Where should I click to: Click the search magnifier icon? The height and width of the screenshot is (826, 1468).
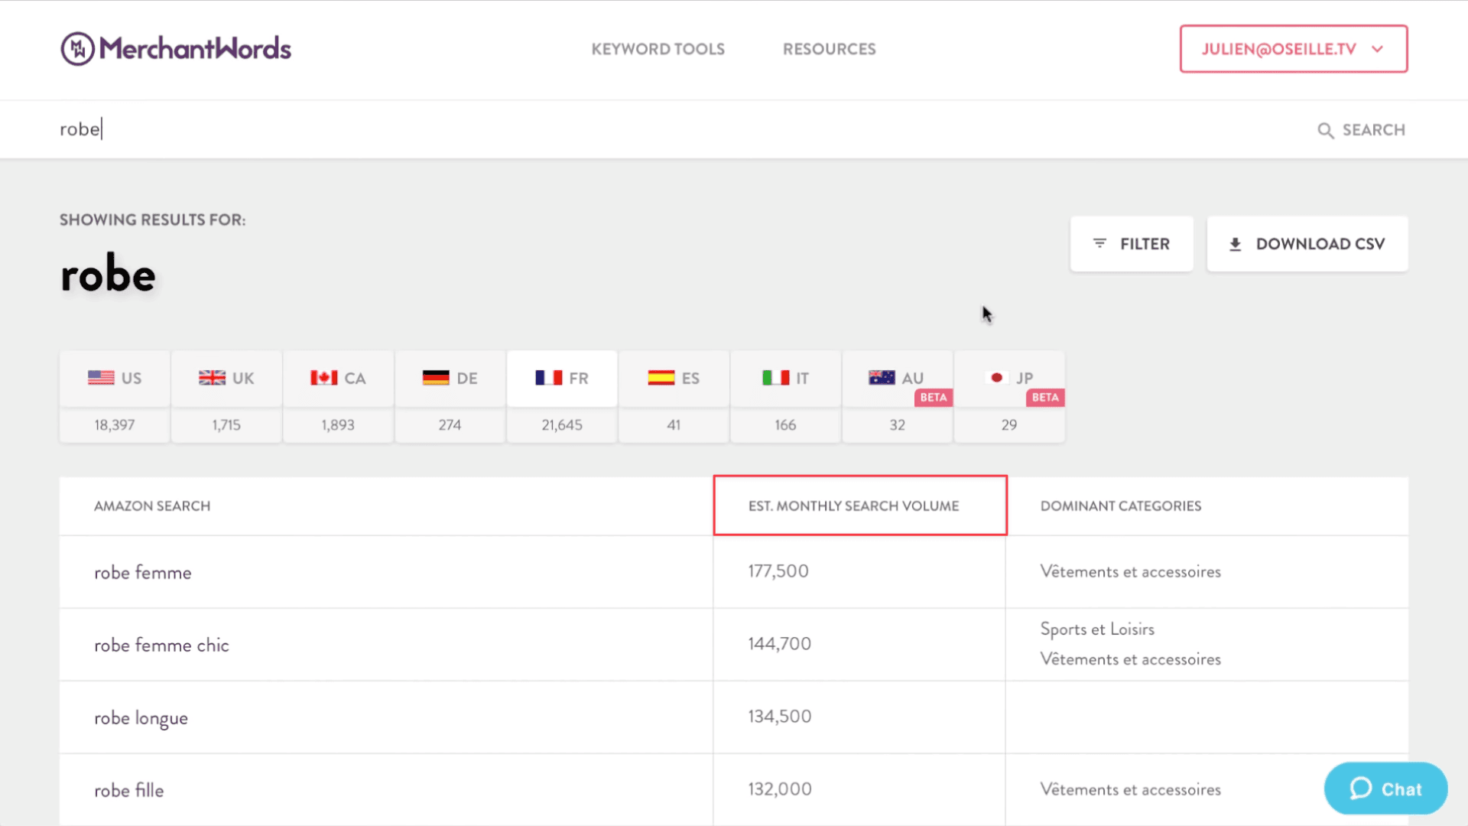point(1325,130)
